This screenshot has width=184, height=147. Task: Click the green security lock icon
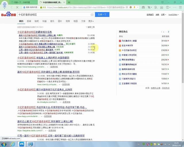pyautogui.click(x=41, y=7)
